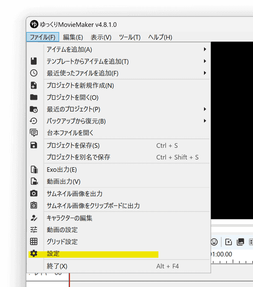Click the gear icon beside 設定
This screenshot has width=253, height=287.
[34, 254]
